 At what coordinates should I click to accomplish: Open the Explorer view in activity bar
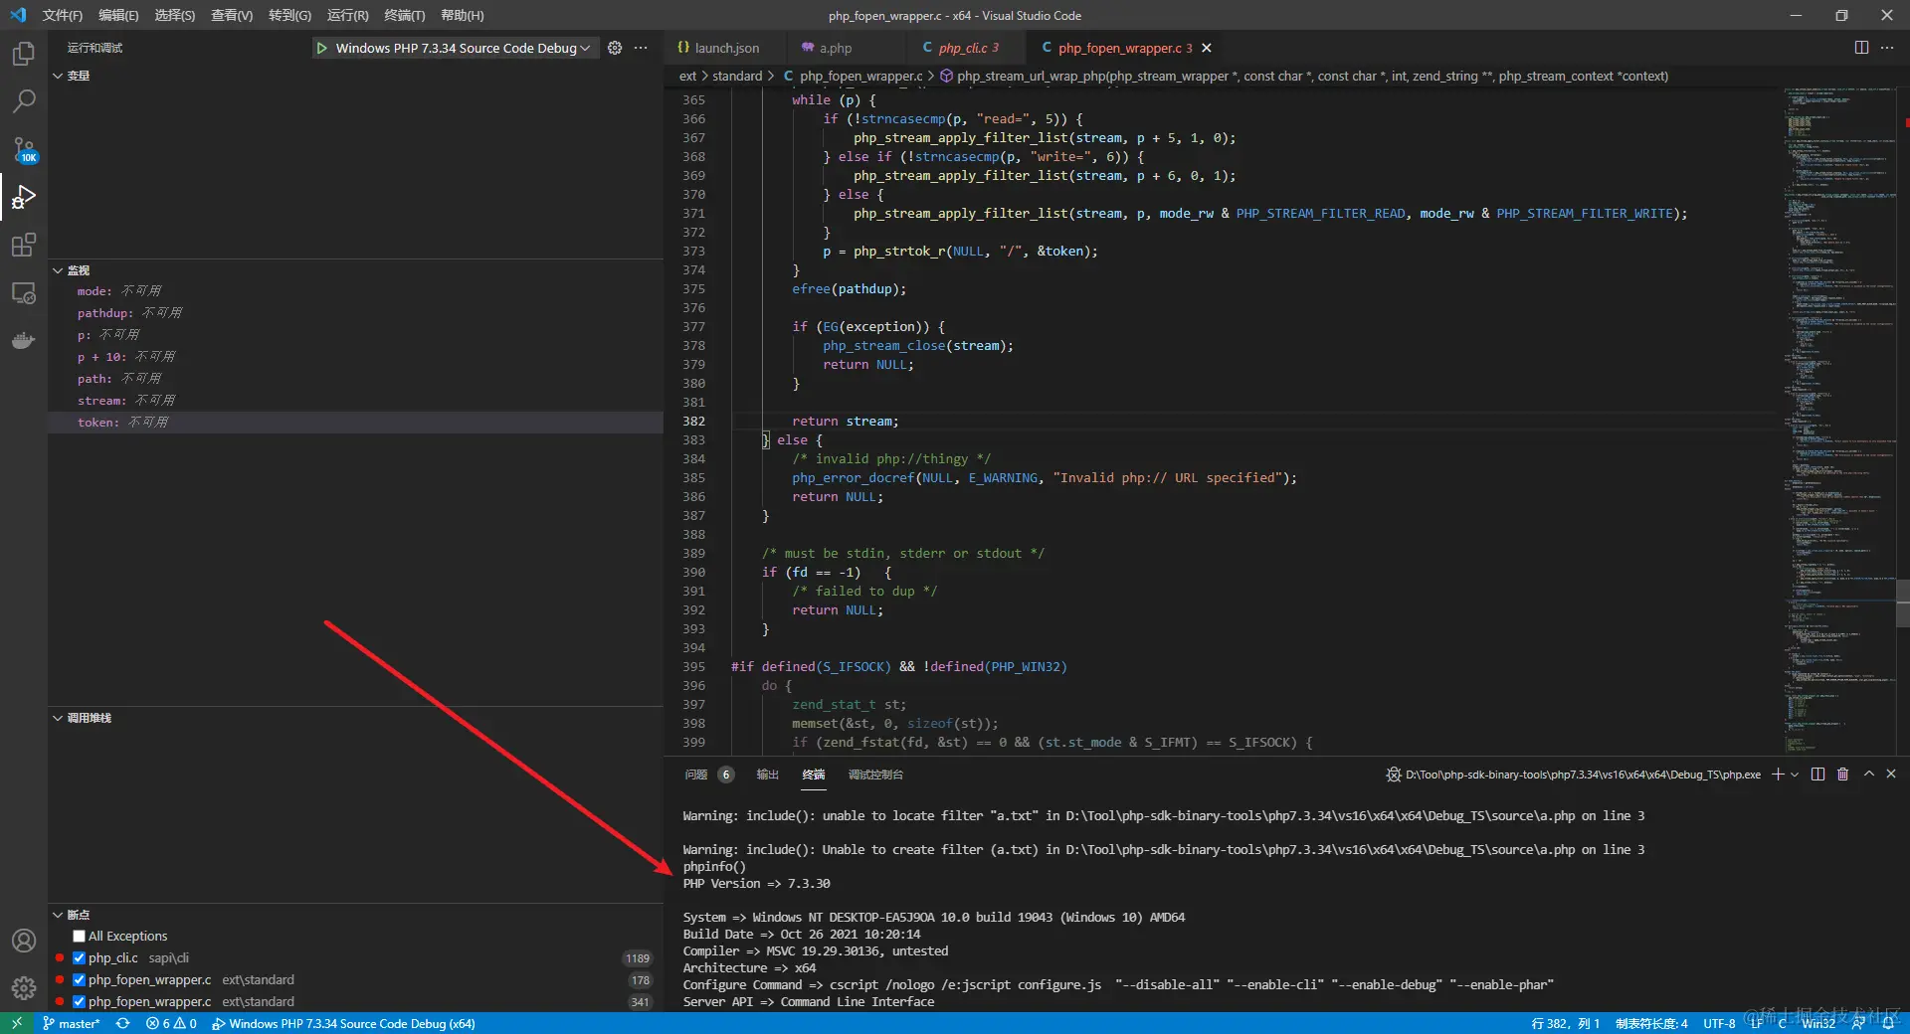click(24, 54)
